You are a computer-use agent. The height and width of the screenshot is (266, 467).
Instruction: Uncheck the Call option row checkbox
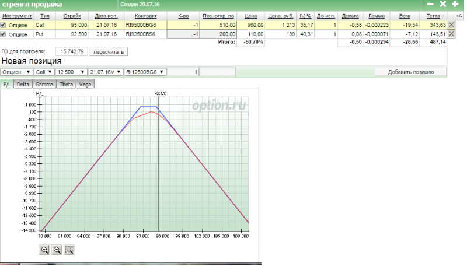[x=3, y=25]
